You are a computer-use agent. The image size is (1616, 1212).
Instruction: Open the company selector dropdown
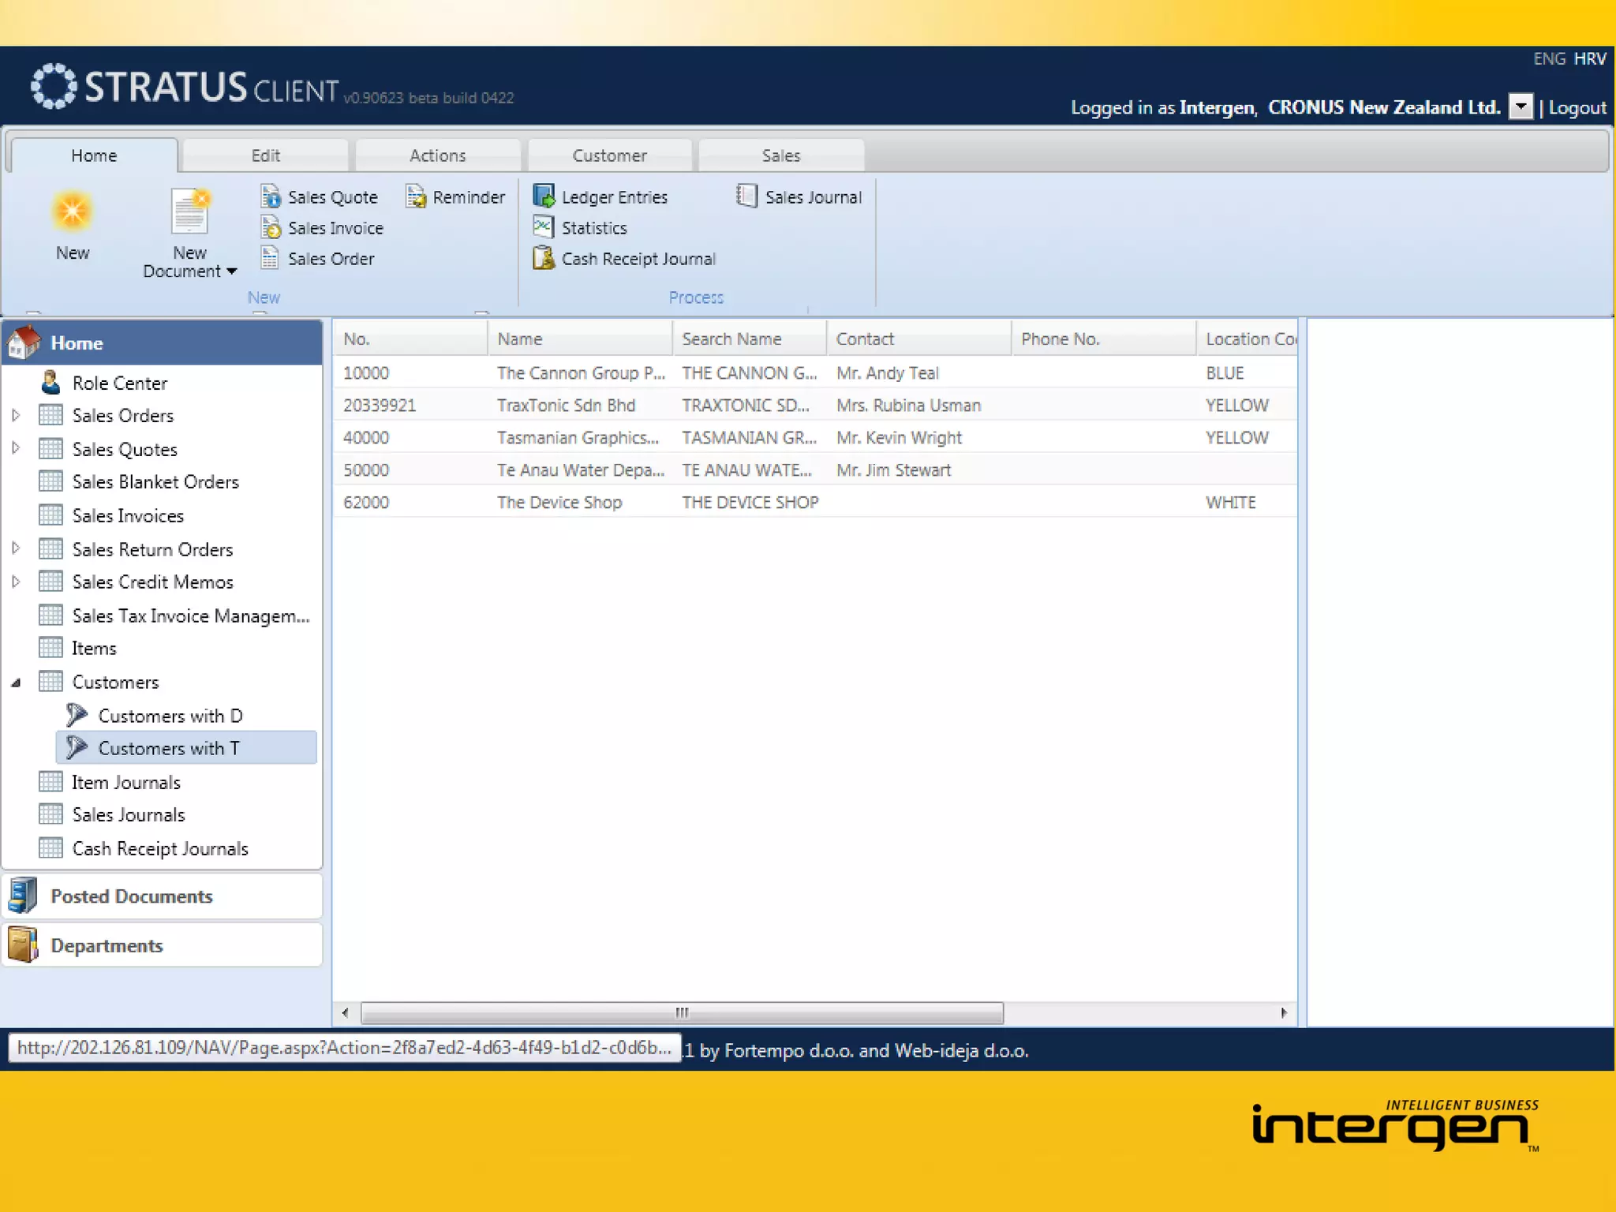[1521, 106]
